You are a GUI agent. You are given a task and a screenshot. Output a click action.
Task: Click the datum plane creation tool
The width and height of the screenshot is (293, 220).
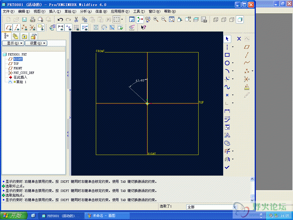247,47
